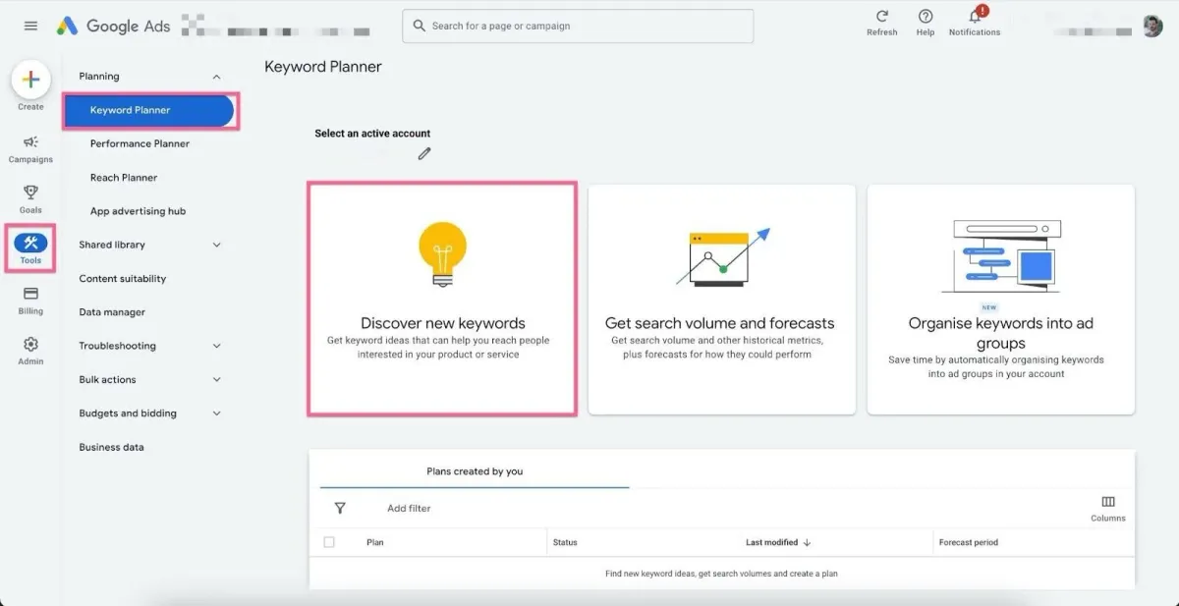Click the Status column header
Viewport: 1179px width, 606px height.
(565, 542)
